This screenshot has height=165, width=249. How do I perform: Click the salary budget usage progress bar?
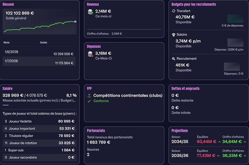[x=5, y=105]
